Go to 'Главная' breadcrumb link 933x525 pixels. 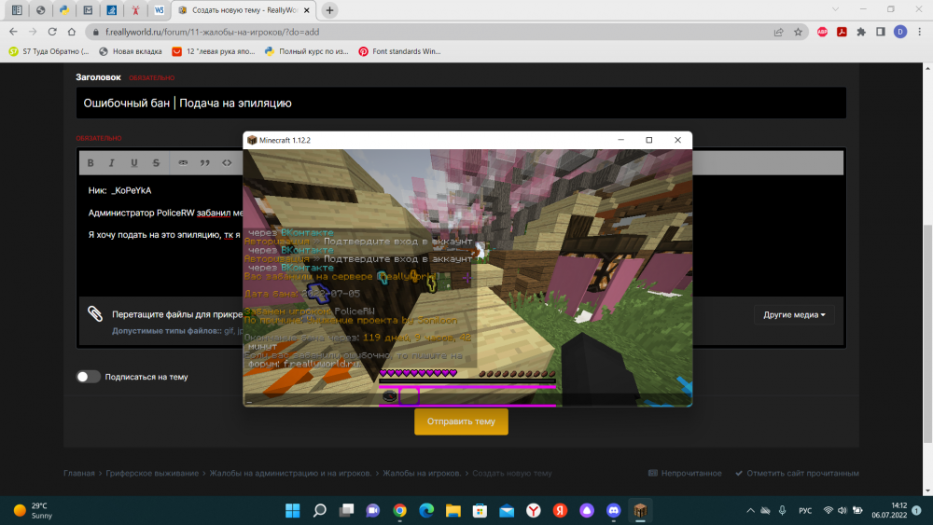pyautogui.click(x=79, y=474)
